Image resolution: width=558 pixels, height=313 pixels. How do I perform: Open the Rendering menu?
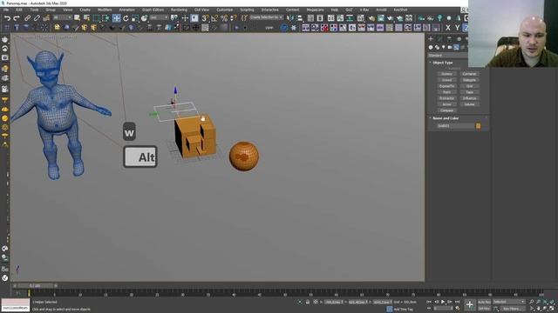click(x=179, y=10)
